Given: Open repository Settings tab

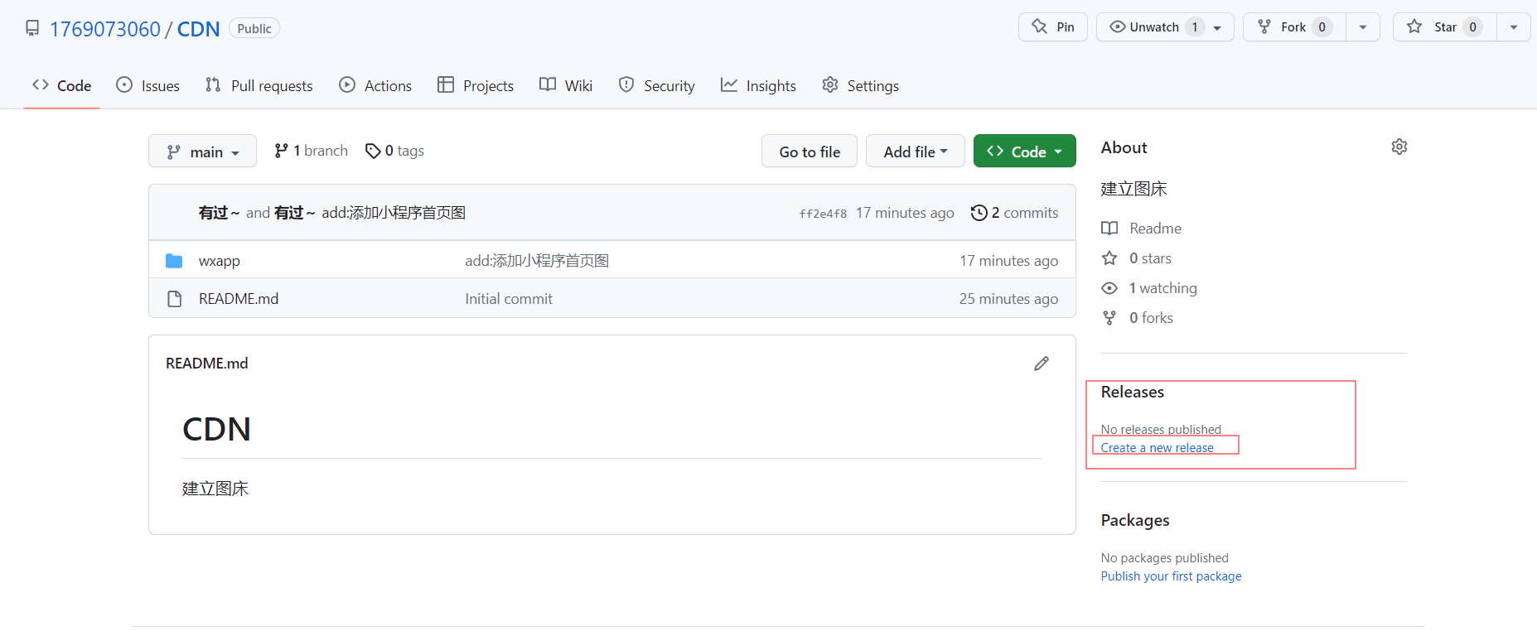Looking at the screenshot, I should [x=860, y=85].
